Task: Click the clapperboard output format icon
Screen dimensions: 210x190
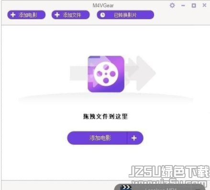Action: tap(126, 188)
